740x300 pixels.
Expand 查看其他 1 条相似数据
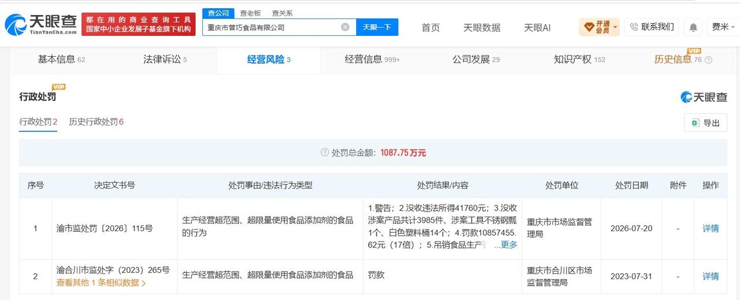(101, 283)
